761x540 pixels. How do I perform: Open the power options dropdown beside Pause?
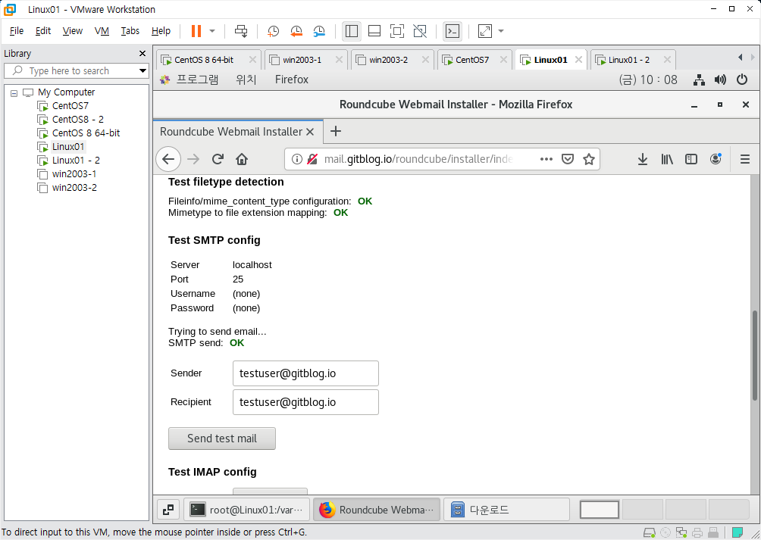(212, 31)
